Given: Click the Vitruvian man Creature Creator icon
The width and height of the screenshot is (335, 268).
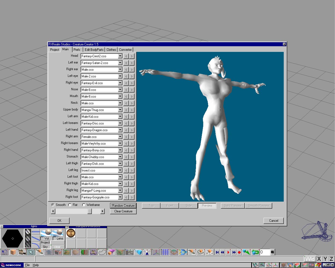Looking at the screenshot, I should coord(71,233).
